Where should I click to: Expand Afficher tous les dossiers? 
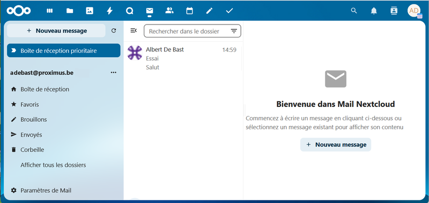click(x=64, y=165)
